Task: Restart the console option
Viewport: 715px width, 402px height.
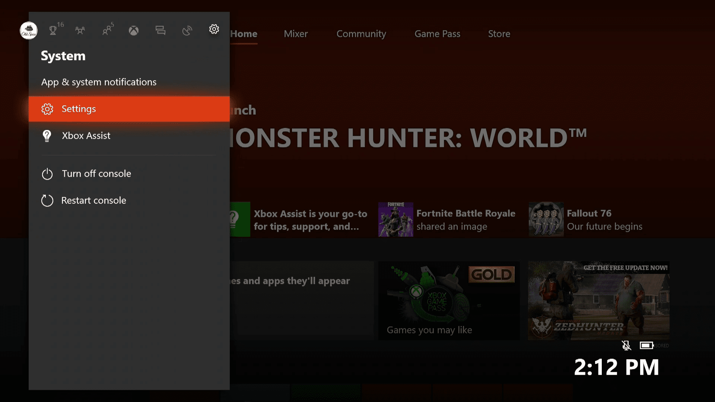Action: click(x=93, y=200)
